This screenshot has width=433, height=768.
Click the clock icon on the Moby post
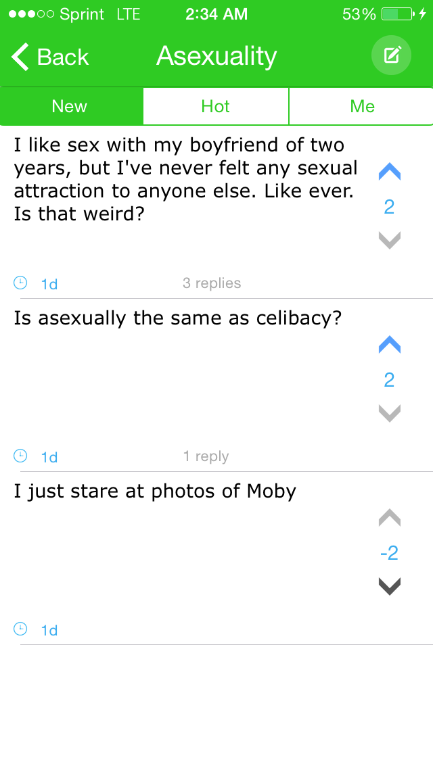click(20, 629)
